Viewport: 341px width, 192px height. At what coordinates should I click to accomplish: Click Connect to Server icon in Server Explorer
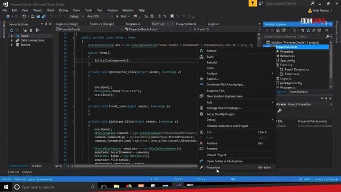(31, 30)
